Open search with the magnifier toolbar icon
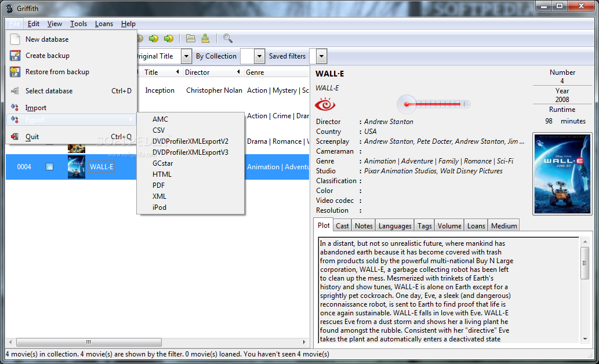 (228, 38)
